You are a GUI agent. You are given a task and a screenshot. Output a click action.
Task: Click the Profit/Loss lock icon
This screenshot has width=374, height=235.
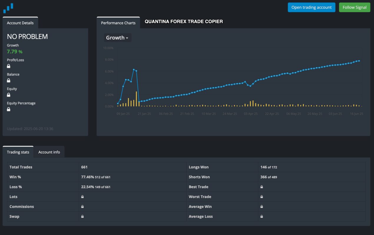9,66
